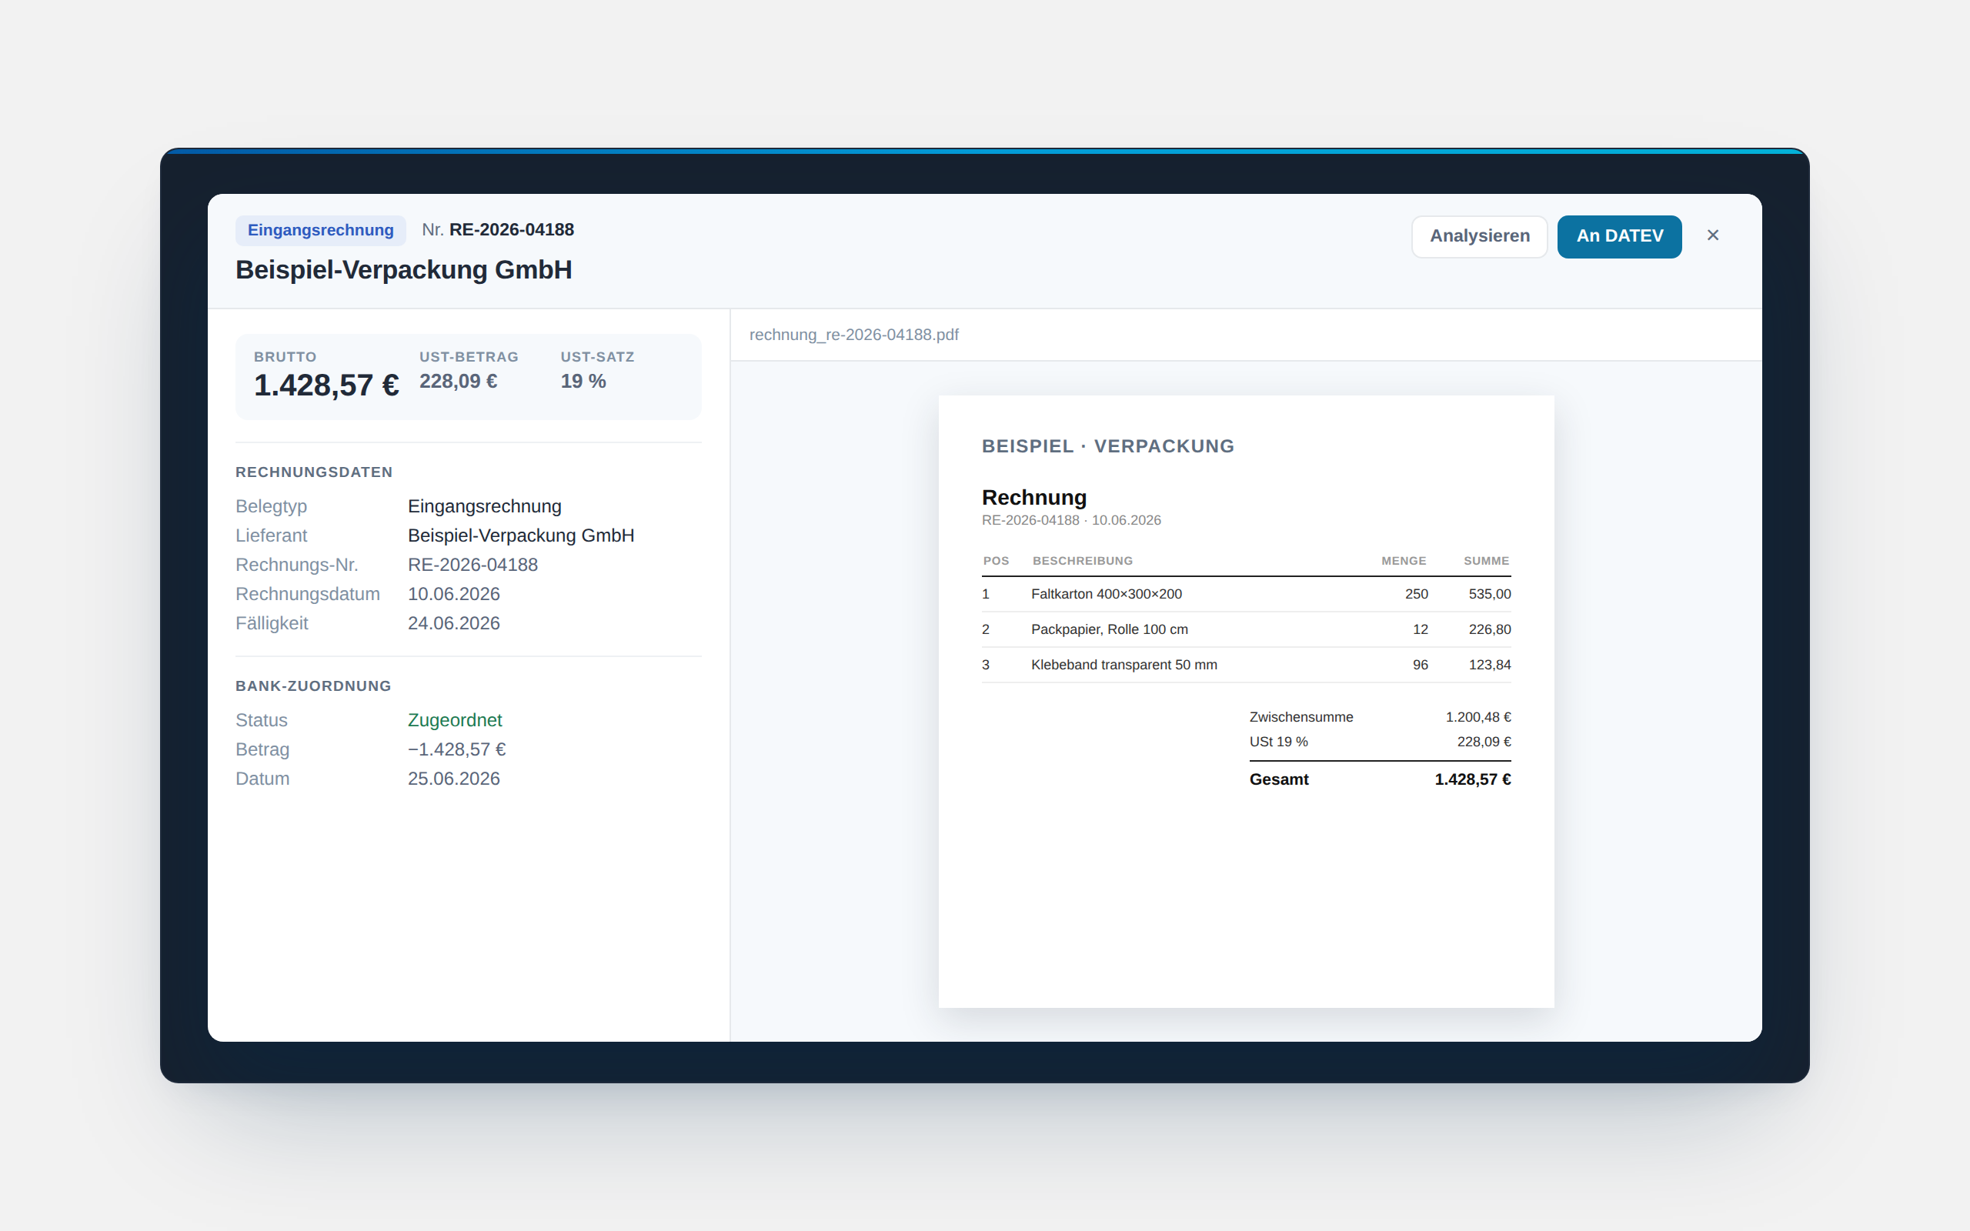Viewport: 1970px width, 1231px height.
Task: Click the USt 19 % amount in PDF
Action: (x=1484, y=742)
